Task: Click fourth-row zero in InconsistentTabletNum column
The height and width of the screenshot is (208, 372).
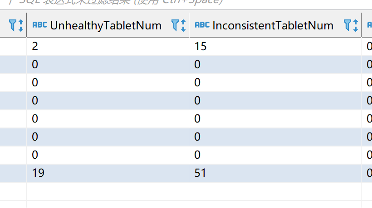Action: [x=274, y=100]
